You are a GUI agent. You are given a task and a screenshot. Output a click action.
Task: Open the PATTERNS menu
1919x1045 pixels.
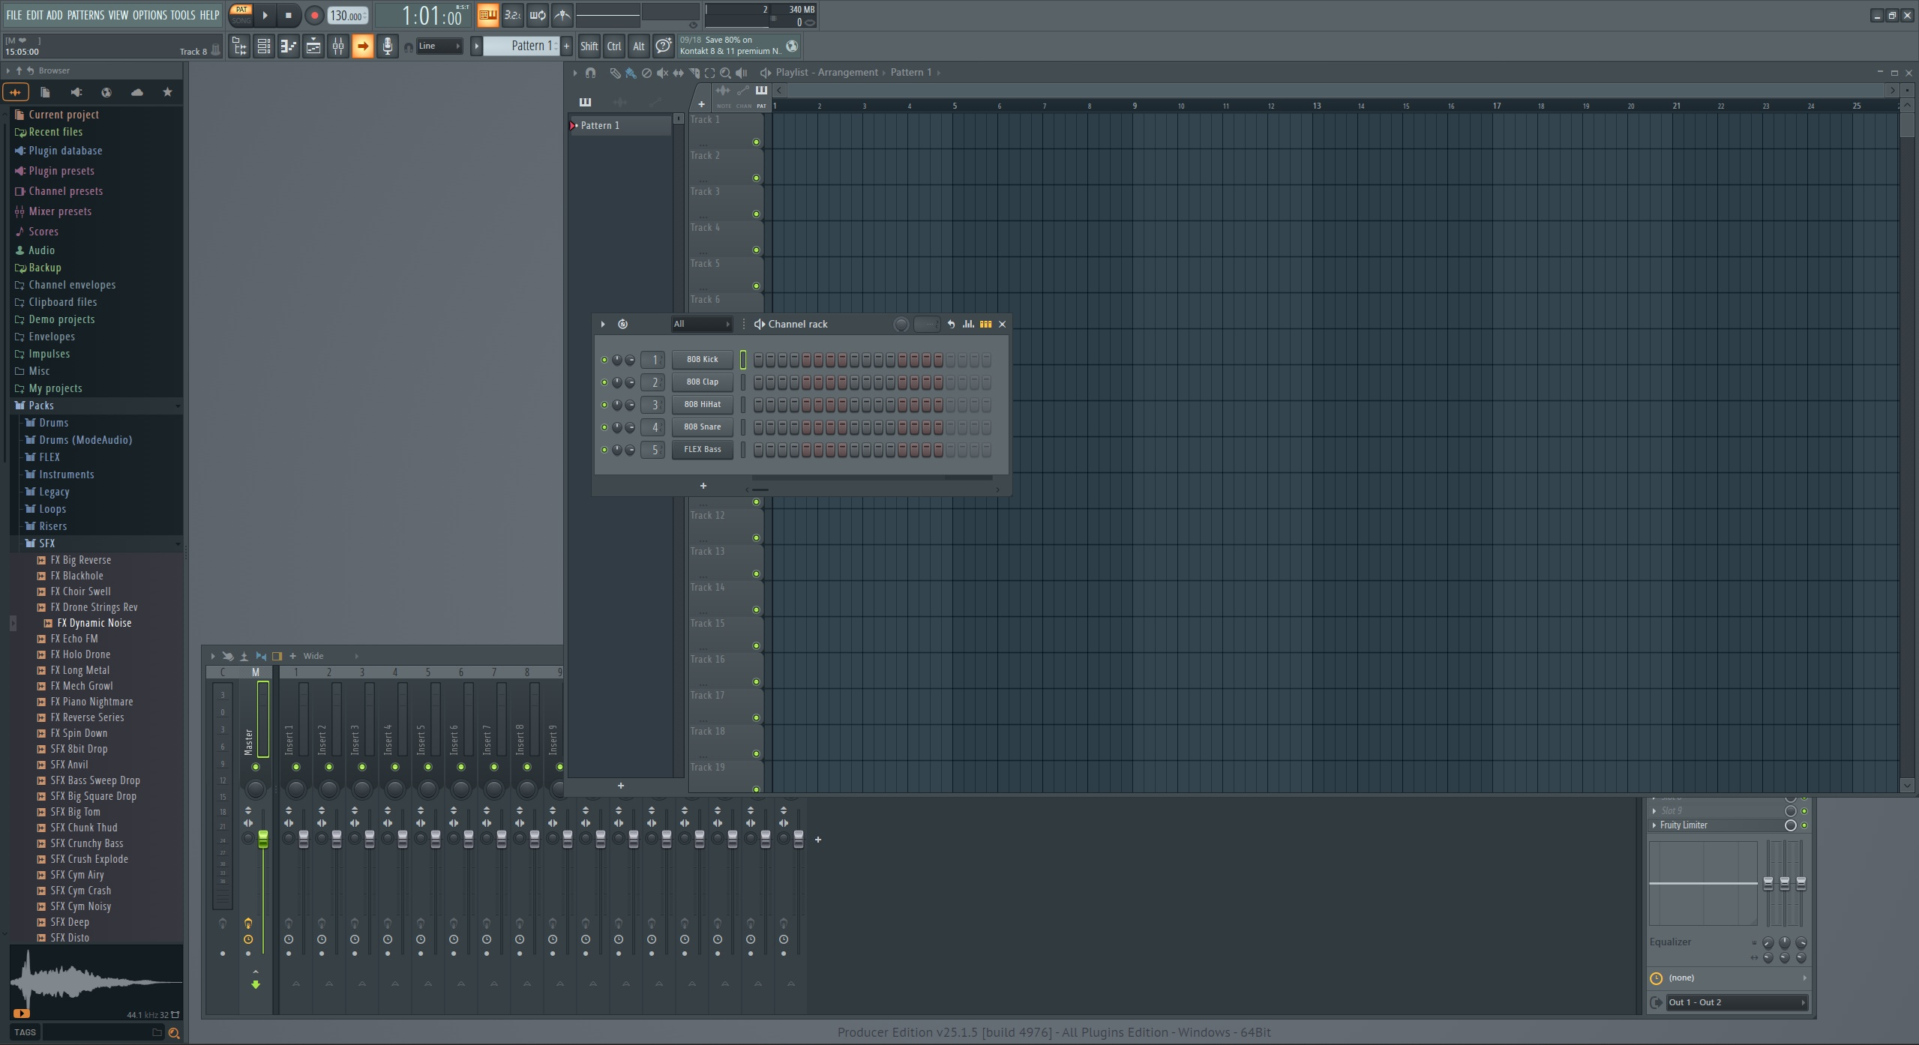(85, 15)
